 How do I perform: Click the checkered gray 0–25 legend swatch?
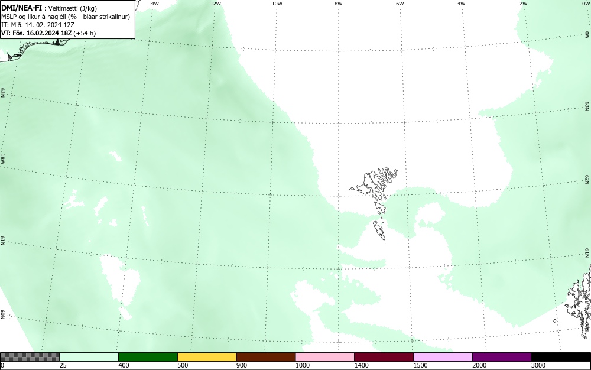pyautogui.click(x=30, y=357)
